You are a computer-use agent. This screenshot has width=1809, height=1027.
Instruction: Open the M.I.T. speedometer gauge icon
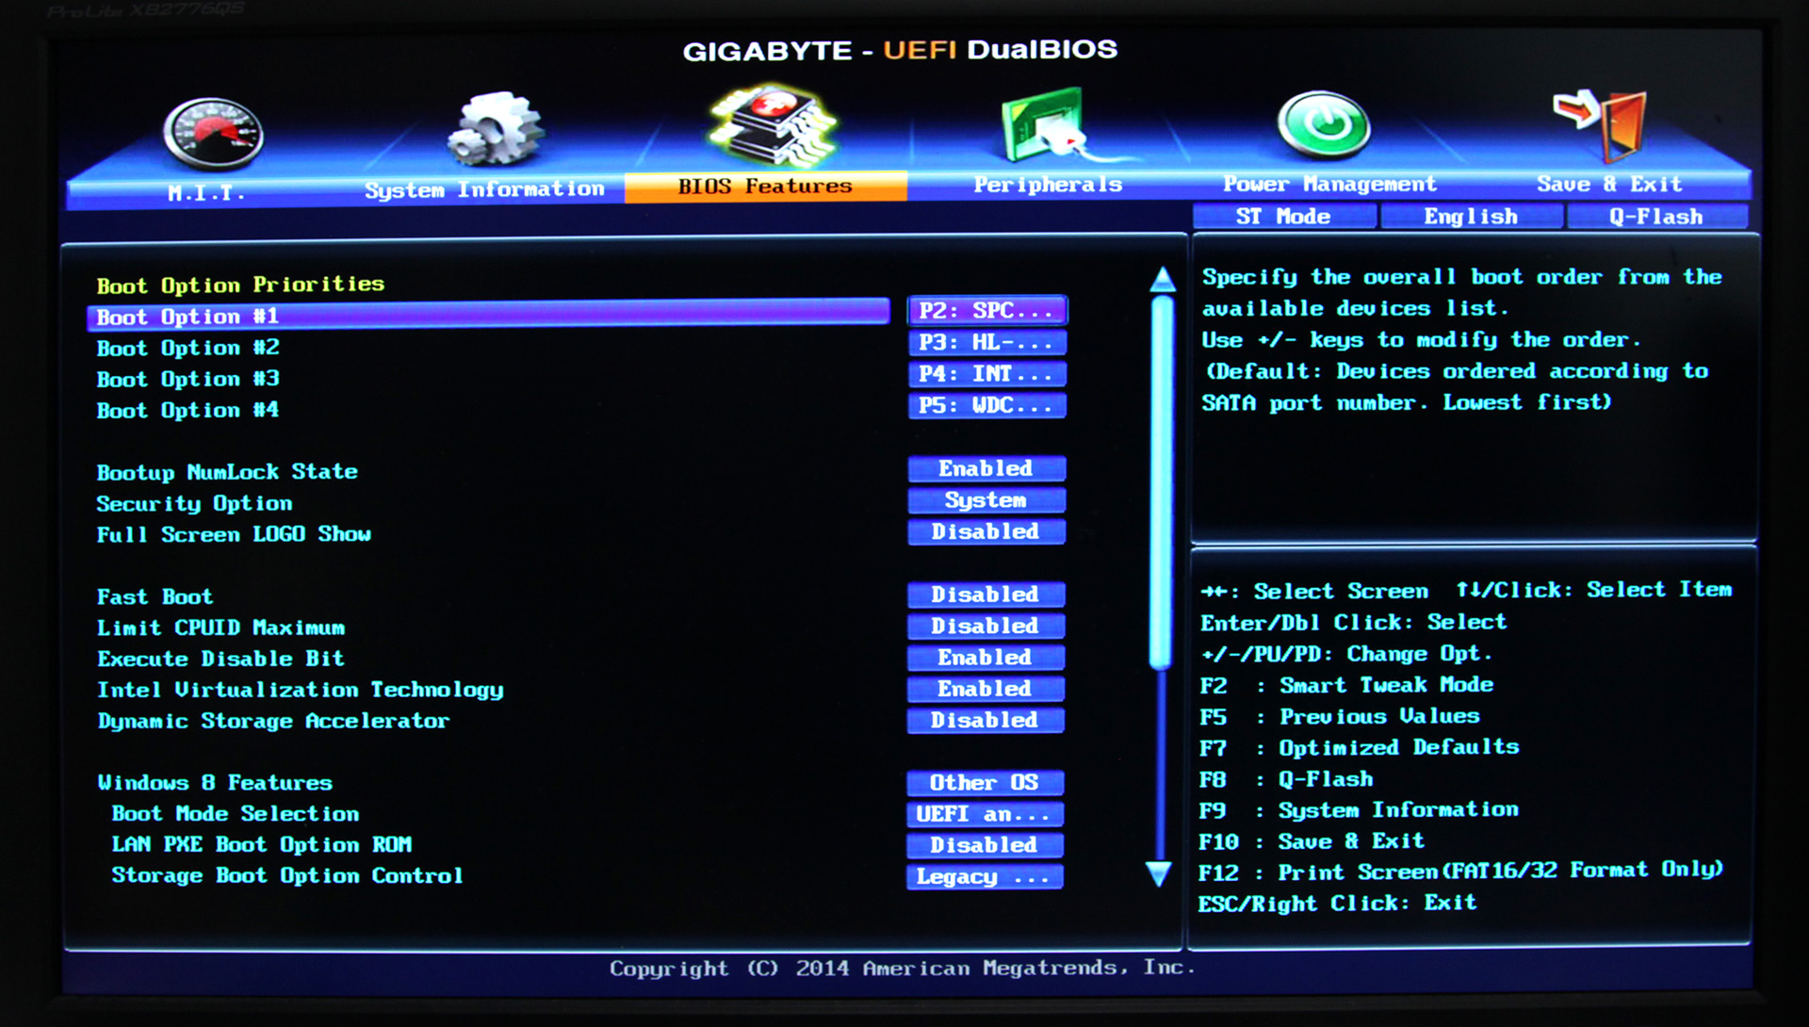point(213,133)
